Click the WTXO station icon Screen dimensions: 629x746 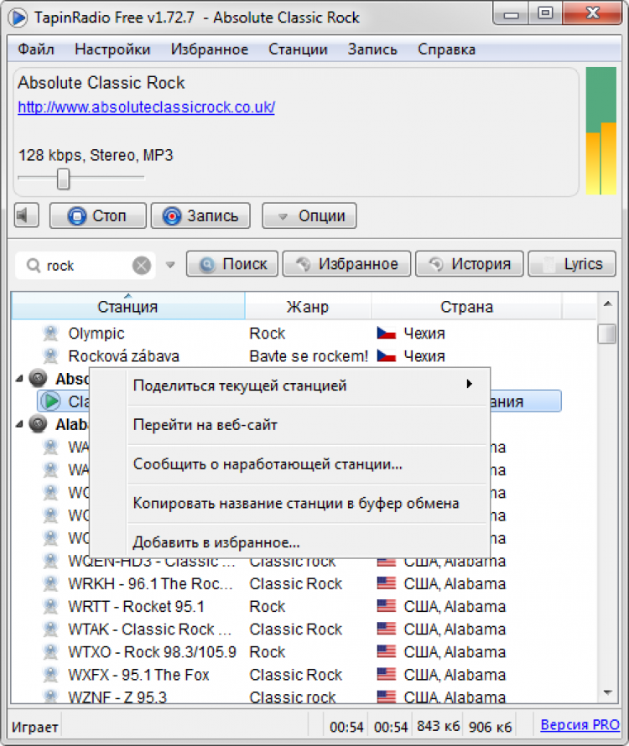click(x=50, y=652)
